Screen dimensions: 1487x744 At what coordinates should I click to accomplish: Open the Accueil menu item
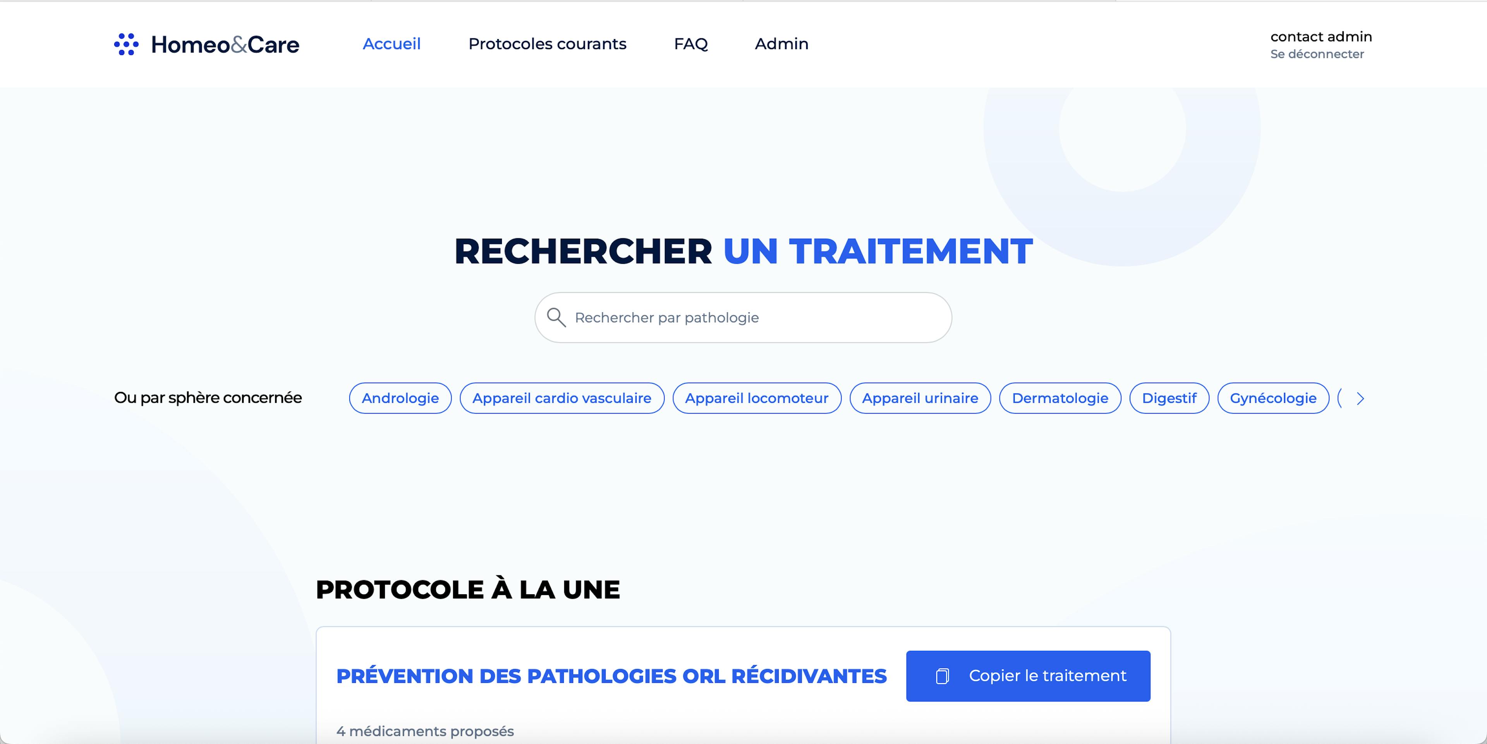click(391, 44)
